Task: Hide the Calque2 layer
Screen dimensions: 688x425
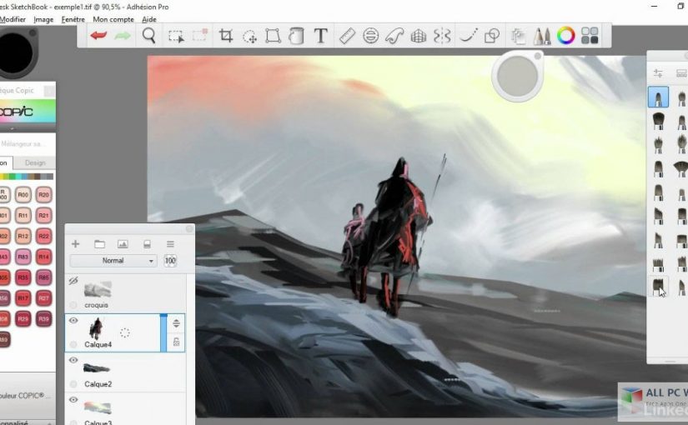Action: coord(73,360)
